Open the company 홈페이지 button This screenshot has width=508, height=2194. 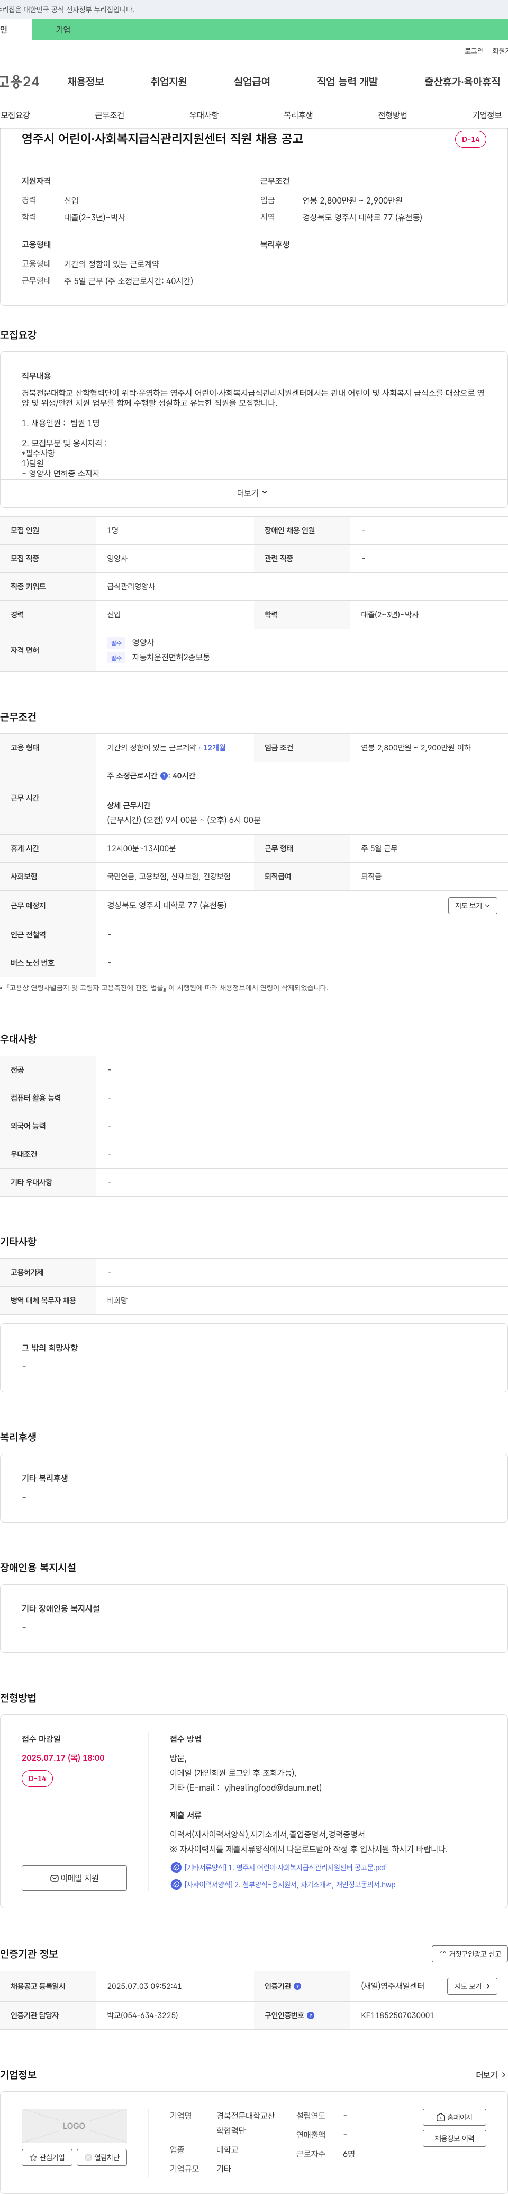pyautogui.click(x=455, y=2117)
